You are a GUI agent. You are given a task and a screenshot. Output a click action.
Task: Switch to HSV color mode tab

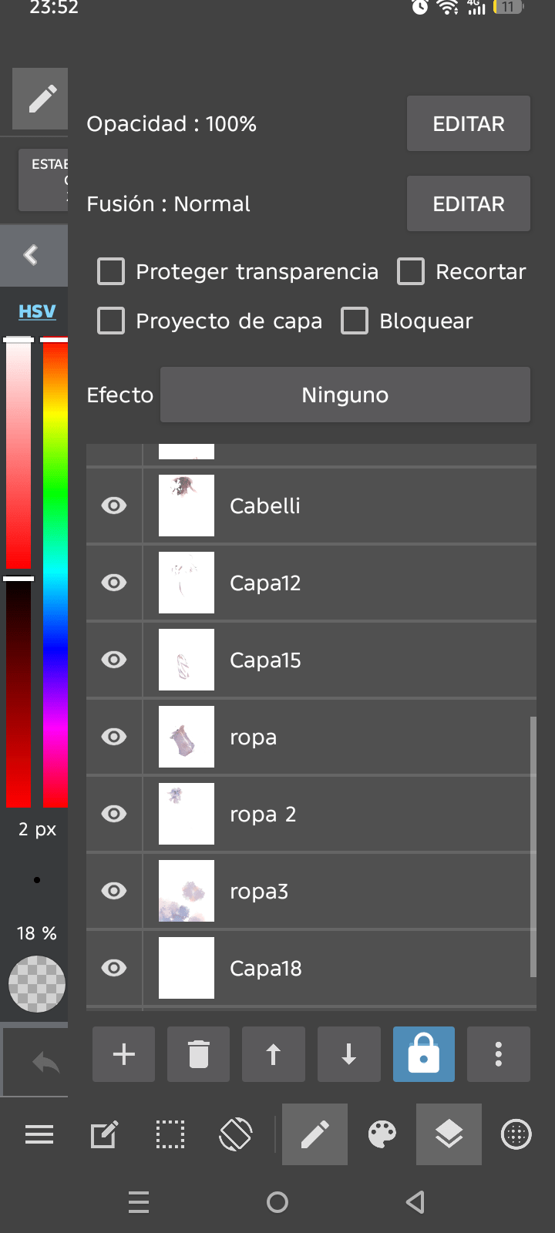coord(37,311)
